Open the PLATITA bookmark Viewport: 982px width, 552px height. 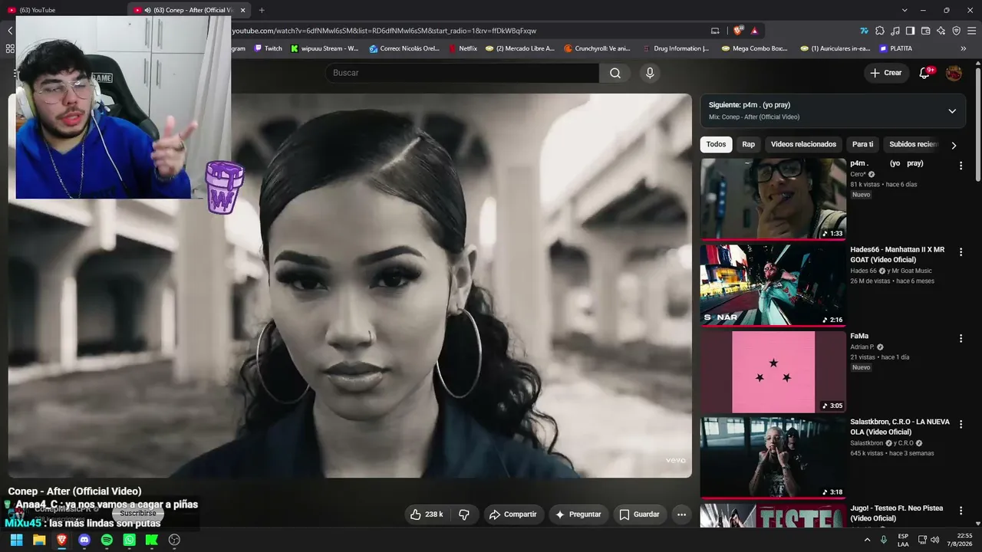(x=896, y=48)
